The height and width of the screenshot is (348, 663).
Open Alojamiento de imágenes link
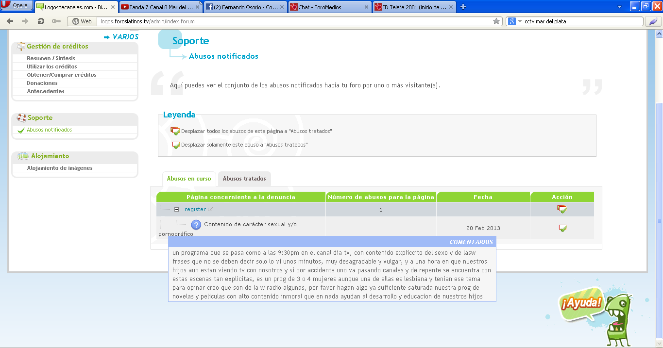tap(60, 168)
